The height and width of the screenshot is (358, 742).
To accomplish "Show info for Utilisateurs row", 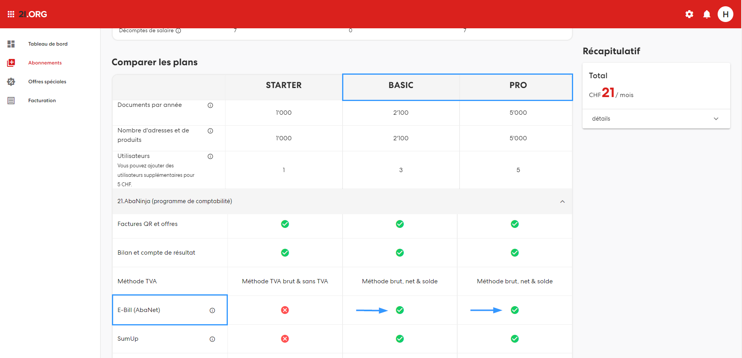I will (211, 156).
